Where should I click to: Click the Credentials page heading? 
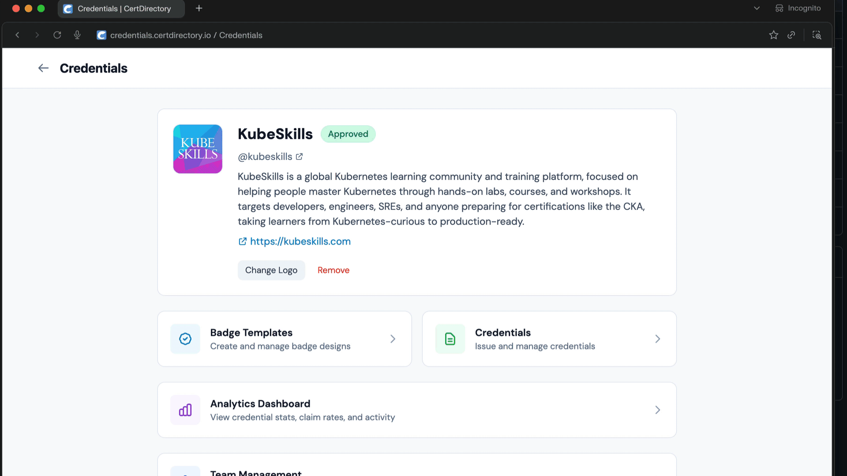[x=94, y=68]
